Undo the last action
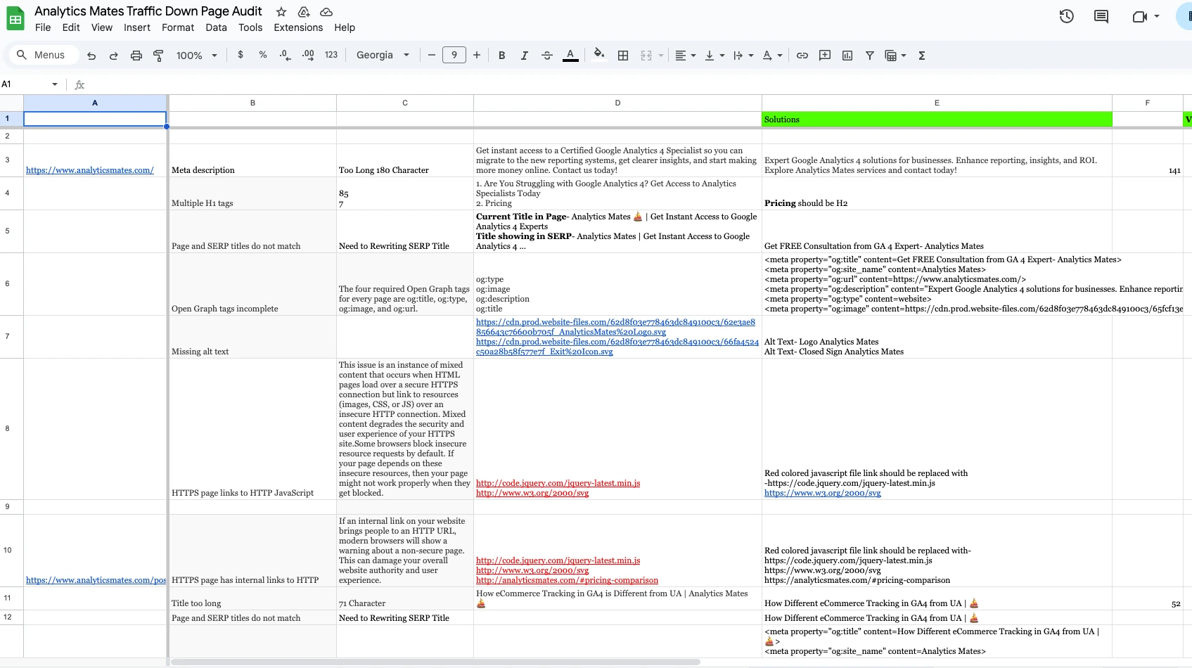Screen dimensions: 1192x668 coord(91,56)
